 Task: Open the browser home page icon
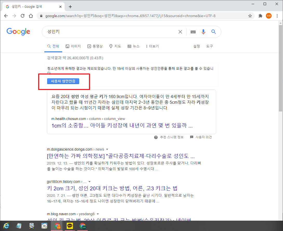[x=31, y=16]
